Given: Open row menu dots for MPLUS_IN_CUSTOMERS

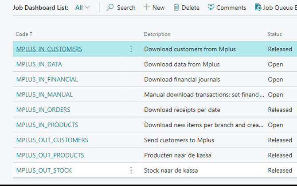Looking at the screenshot, I should (x=131, y=49).
